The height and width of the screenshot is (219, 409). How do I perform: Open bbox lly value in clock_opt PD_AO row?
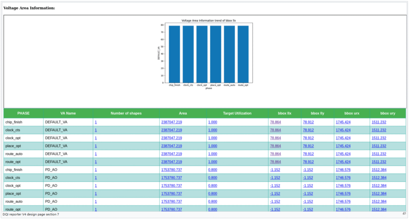point(308,186)
